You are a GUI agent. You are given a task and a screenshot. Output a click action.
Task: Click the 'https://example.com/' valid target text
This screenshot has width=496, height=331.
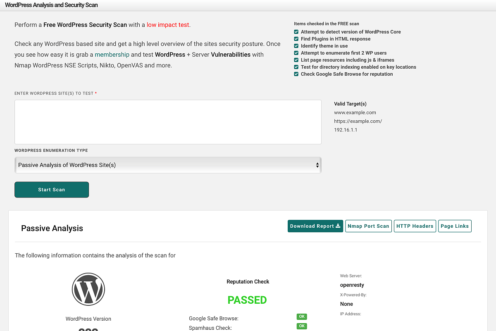click(358, 121)
